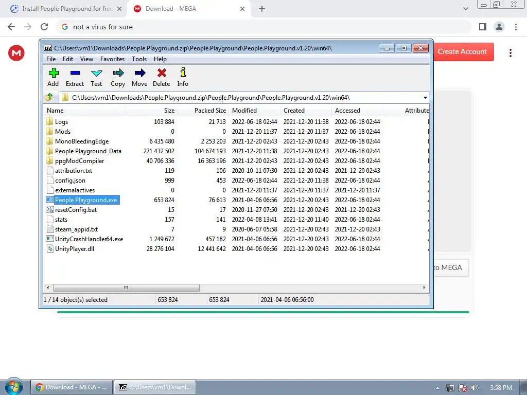
Task: Click the UnityCrashHandler64.exe file icon
Action: click(x=50, y=239)
